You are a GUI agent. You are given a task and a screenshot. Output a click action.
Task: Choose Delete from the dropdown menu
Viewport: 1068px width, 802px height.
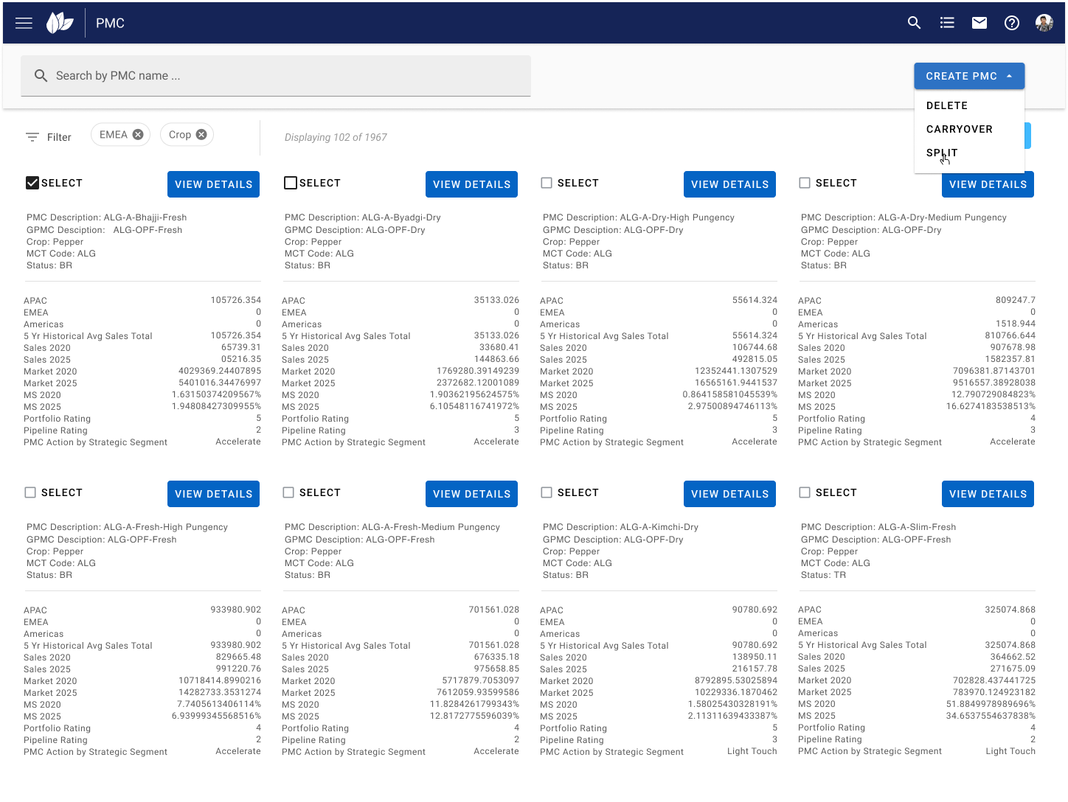coord(947,105)
